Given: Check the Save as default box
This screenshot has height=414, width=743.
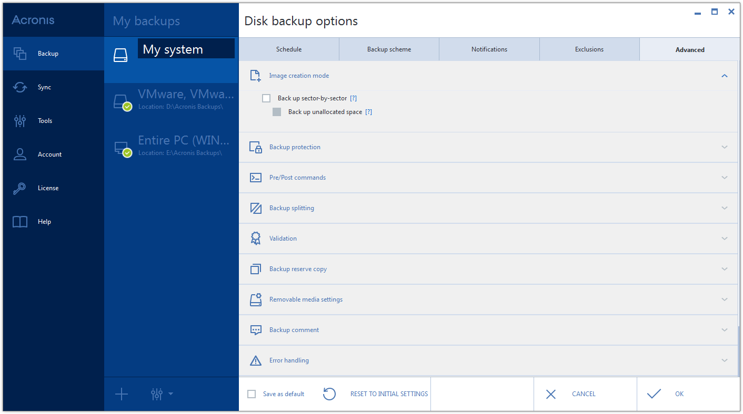Looking at the screenshot, I should click(252, 394).
